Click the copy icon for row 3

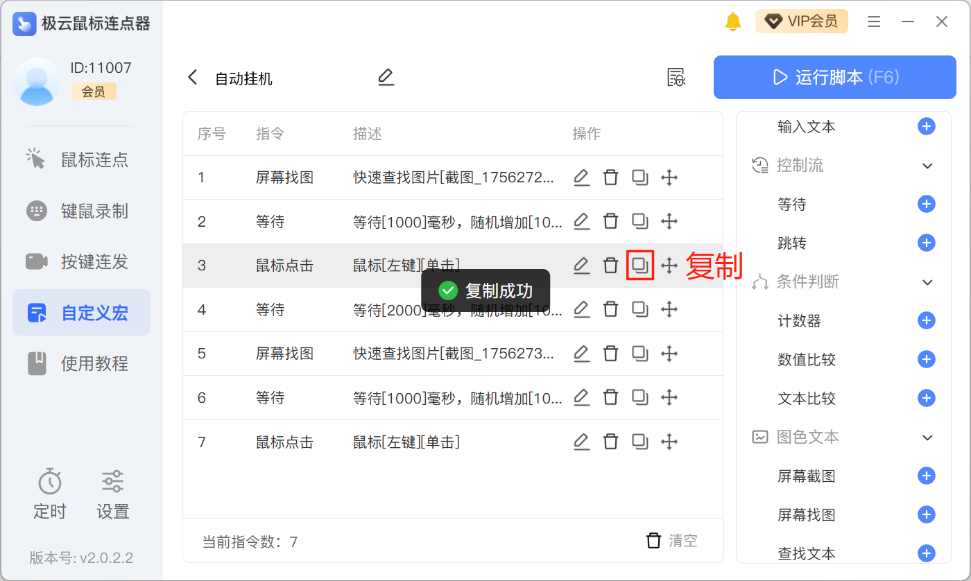[639, 266]
